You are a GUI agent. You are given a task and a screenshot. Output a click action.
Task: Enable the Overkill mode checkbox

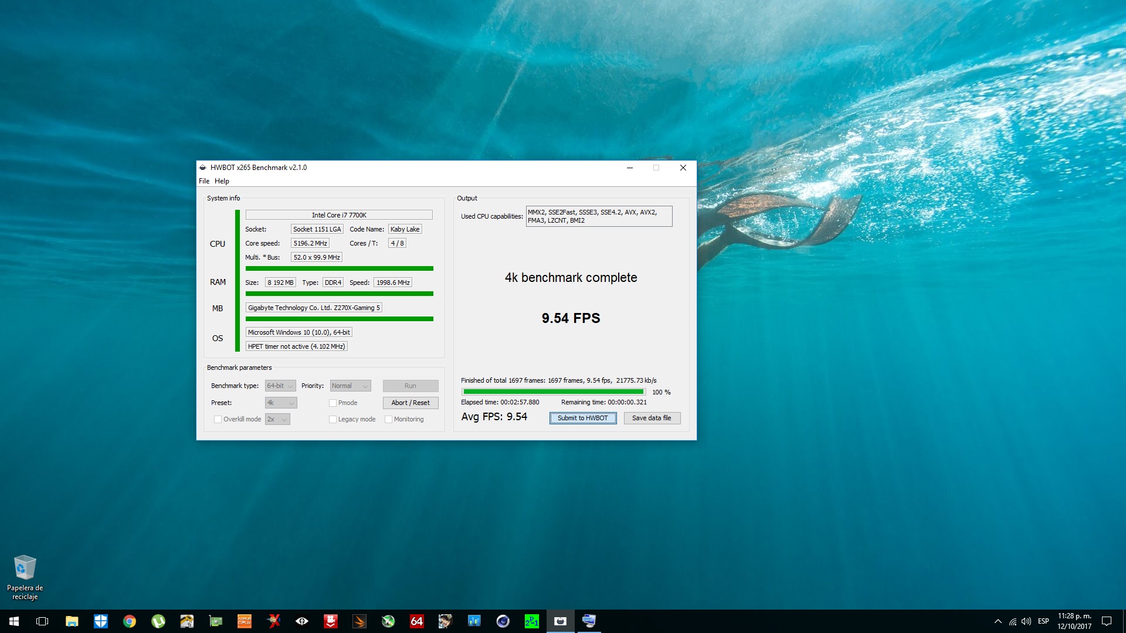[218, 420]
